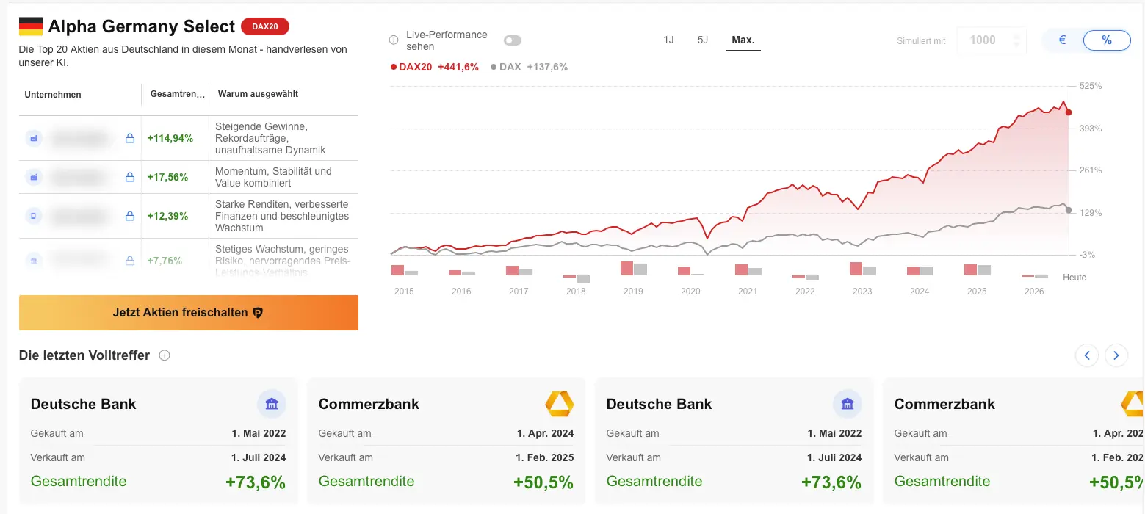Click the lock icon beside +17,56%
Viewport: 1145px width, 514px height.
tap(130, 177)
